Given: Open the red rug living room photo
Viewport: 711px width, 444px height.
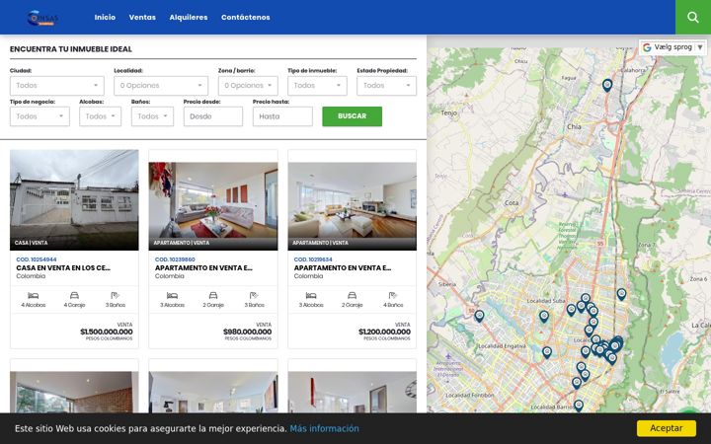Looking at the screenshot, I should click(x=213, y=206).
